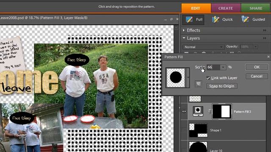Close the Leave2008.psd document window
Screen dimensions: 271x152
(x=177, y=19)
